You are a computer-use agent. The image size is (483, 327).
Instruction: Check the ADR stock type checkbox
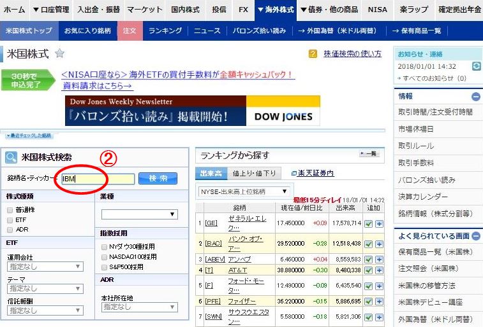tap(10, 230)
